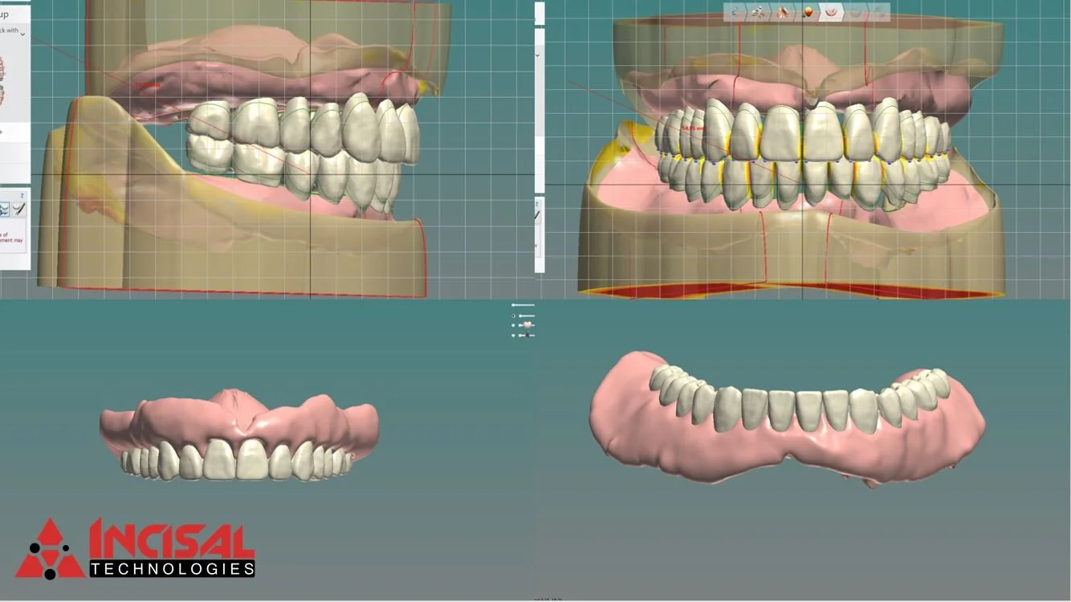Click the question mark help link

coord(22,197)
